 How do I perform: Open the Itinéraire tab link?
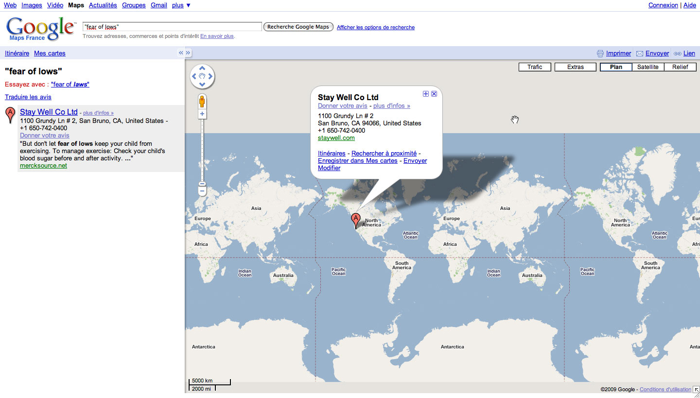[17, 53]
